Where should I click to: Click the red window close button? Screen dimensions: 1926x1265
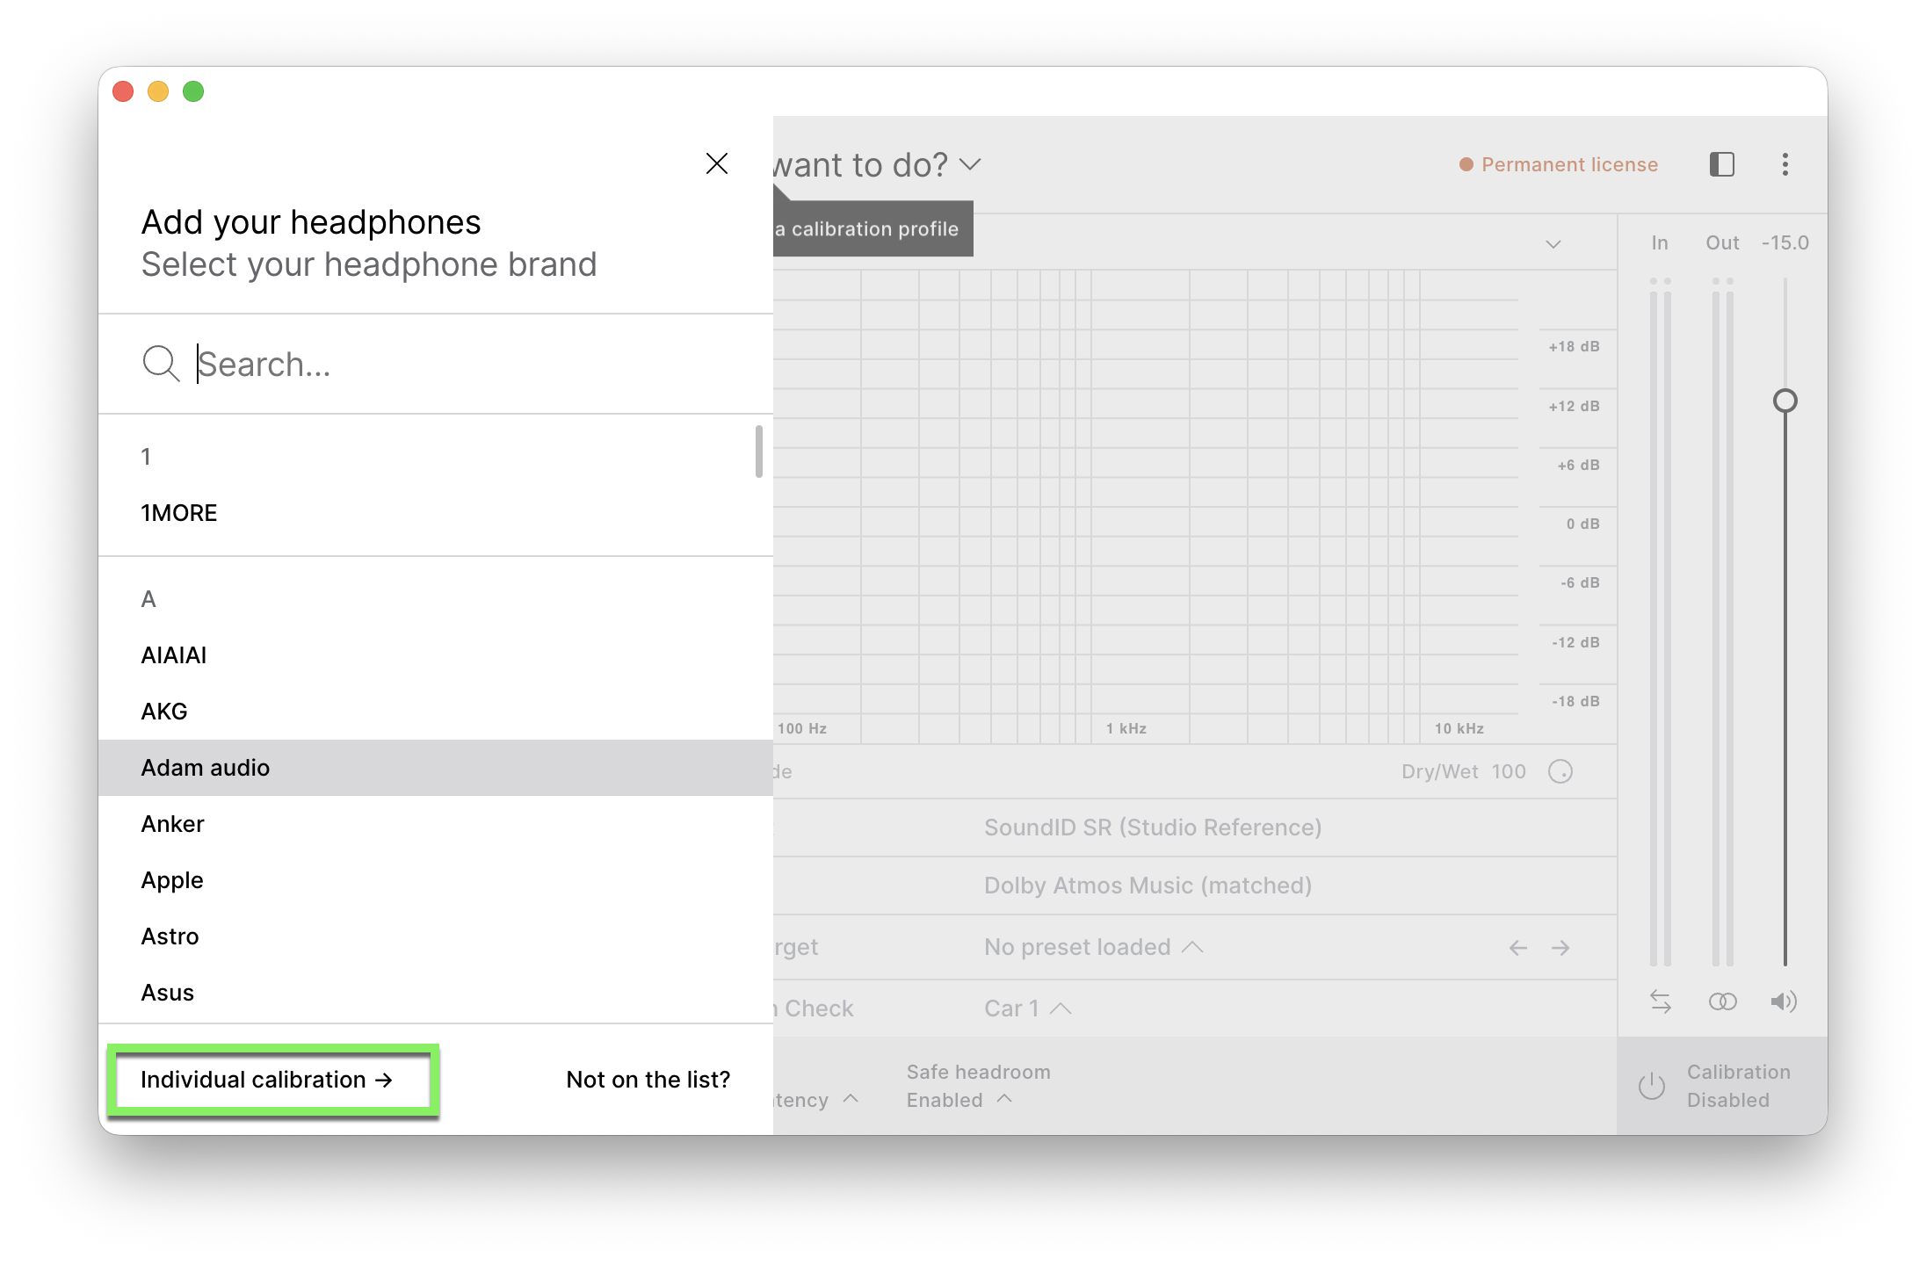123,91
